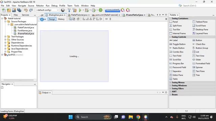Click the Preview Design icon
Image resolution: width=216 pixels, height=121 pixels.
(x=78, y=19)
